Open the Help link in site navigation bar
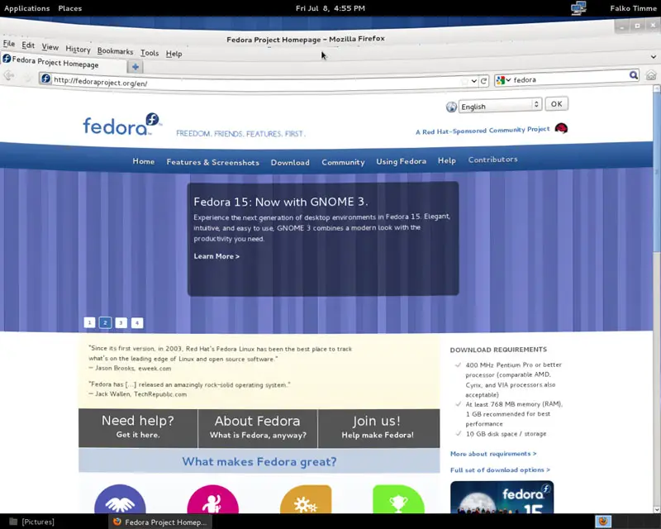 click(446, 160)
